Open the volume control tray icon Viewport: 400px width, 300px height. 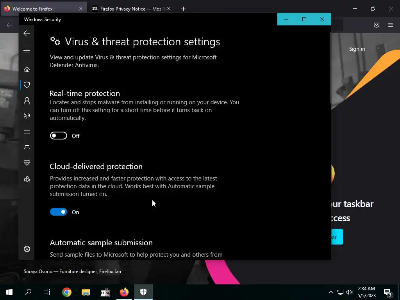pyautogui.click(x=349, y=292)
